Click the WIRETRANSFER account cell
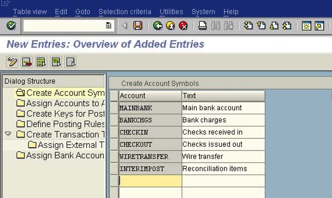This screenshot has height=198, width=332. (150, 156)
